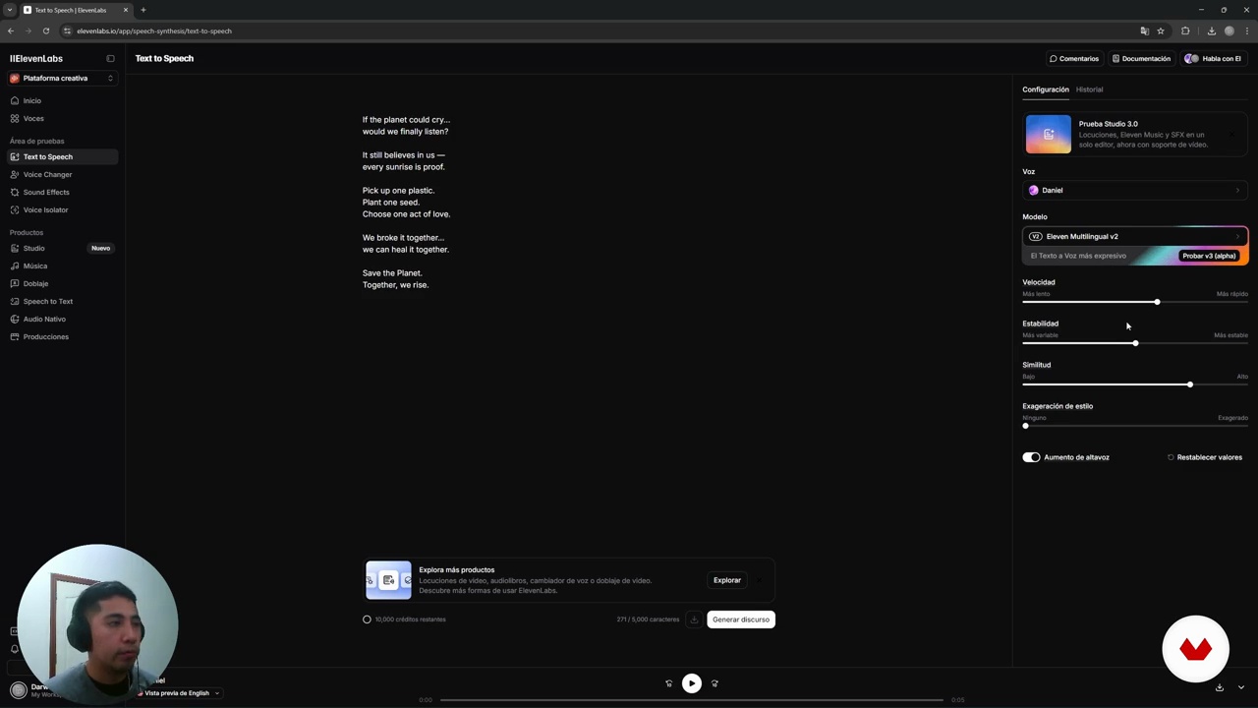1258x708 pixels.
Task: Open the browser translate page icon
Action: 1144,30
